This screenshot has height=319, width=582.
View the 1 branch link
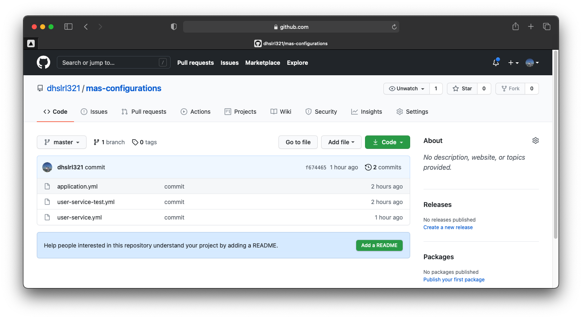(109, 142)
